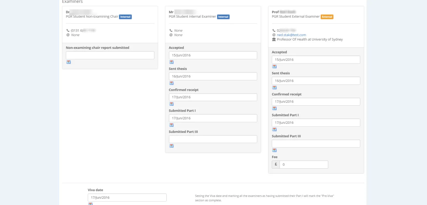Open calendar under external Submitted Part I
This screenshot has width=427, height=205.
click(x=274, y=129)
